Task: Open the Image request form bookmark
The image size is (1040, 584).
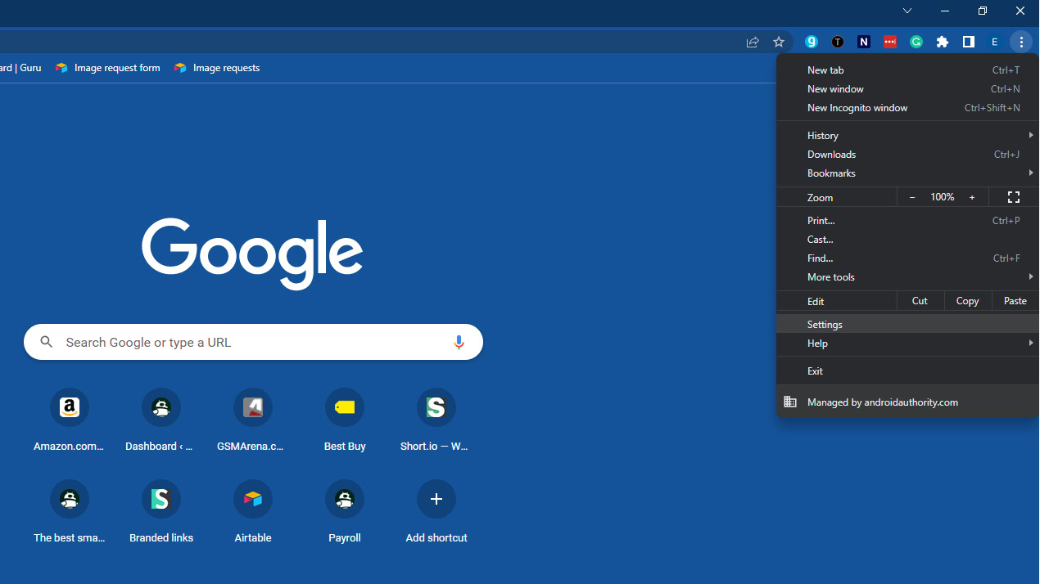Action: click(x=108, y=68)
